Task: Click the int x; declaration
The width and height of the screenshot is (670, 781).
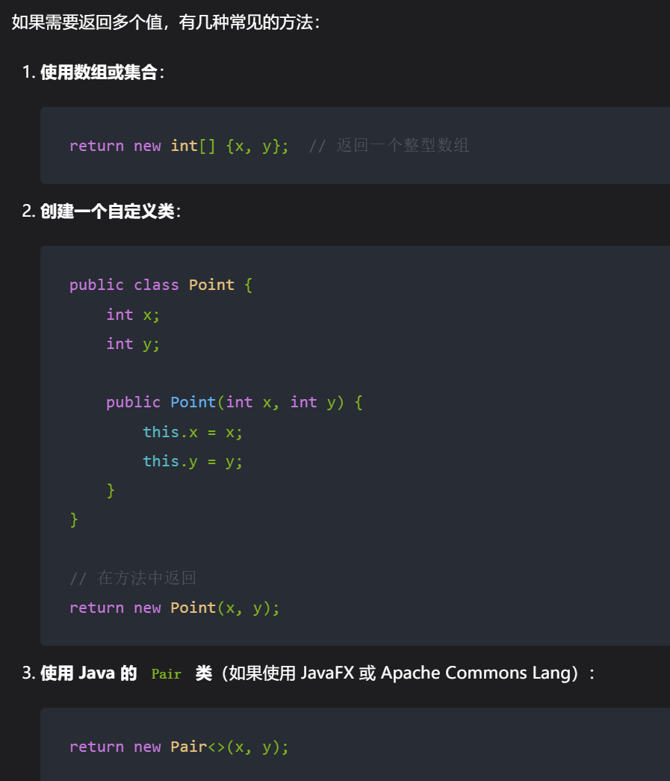Action: click(x=133, y=315)
